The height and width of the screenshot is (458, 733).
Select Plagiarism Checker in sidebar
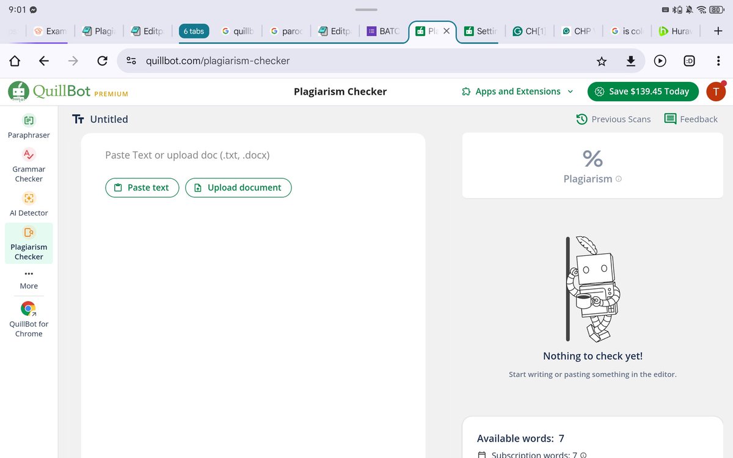(29, 243)
